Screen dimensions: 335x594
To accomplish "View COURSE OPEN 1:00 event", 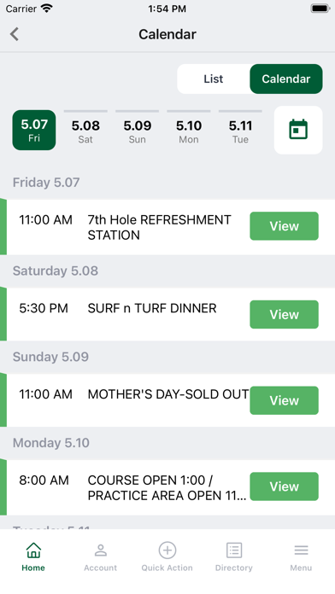I will click(285, 486).
